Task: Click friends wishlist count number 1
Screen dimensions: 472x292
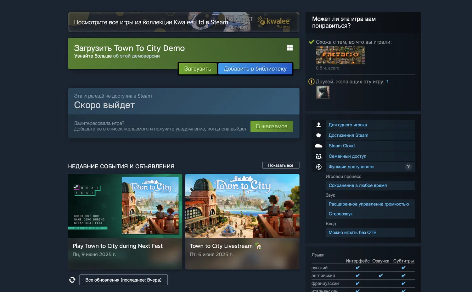Action: tap(387, 82)
